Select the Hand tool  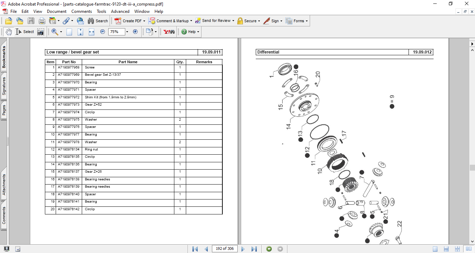tap(9, 32)
